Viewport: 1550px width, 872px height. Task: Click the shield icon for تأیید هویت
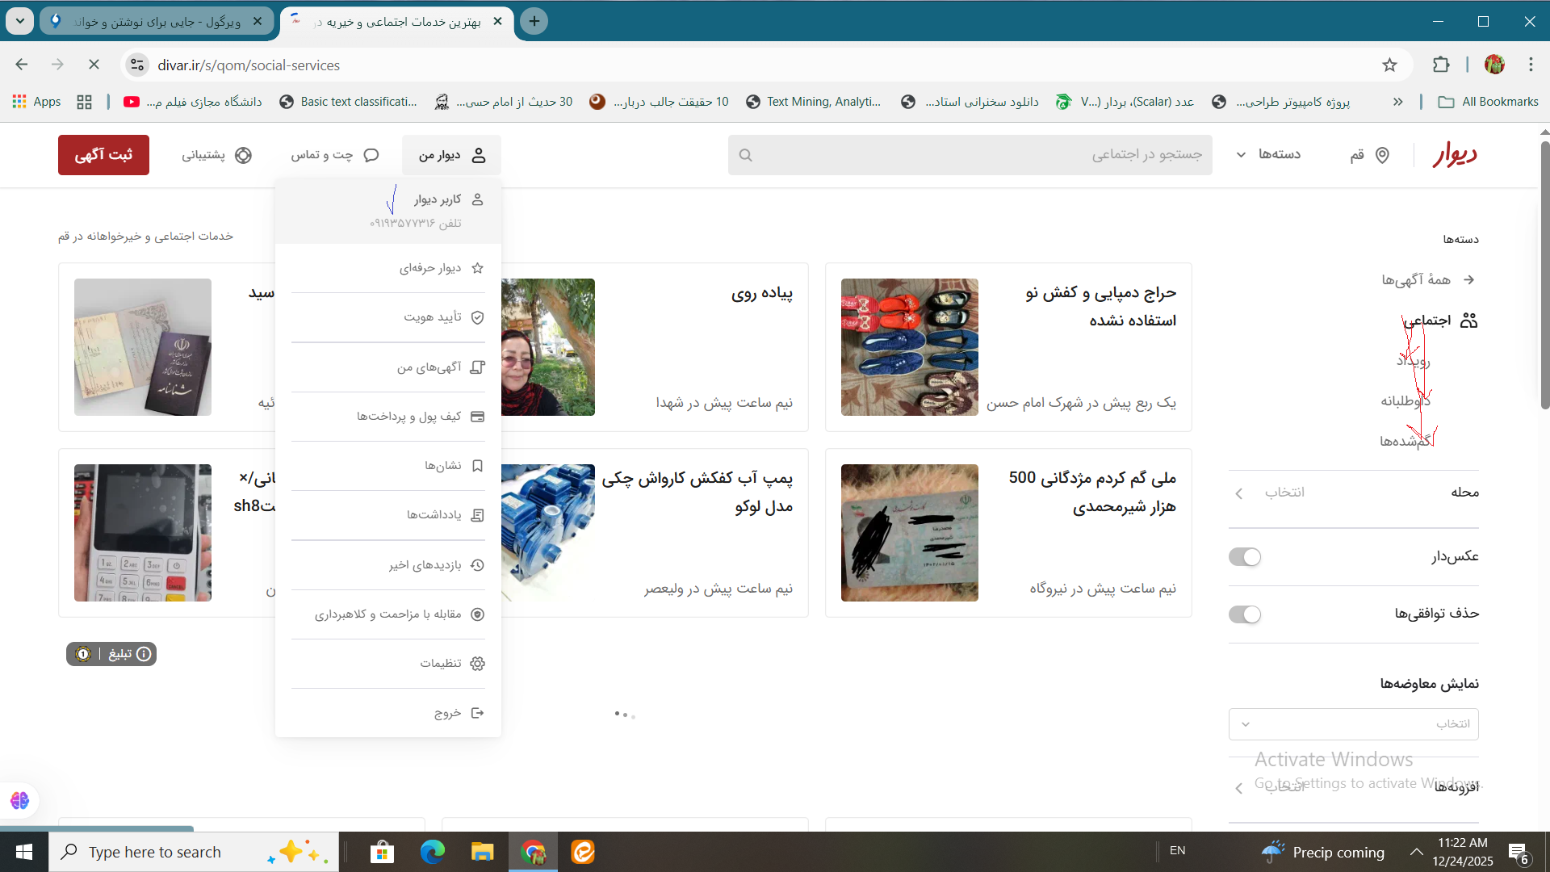point(477,317)
